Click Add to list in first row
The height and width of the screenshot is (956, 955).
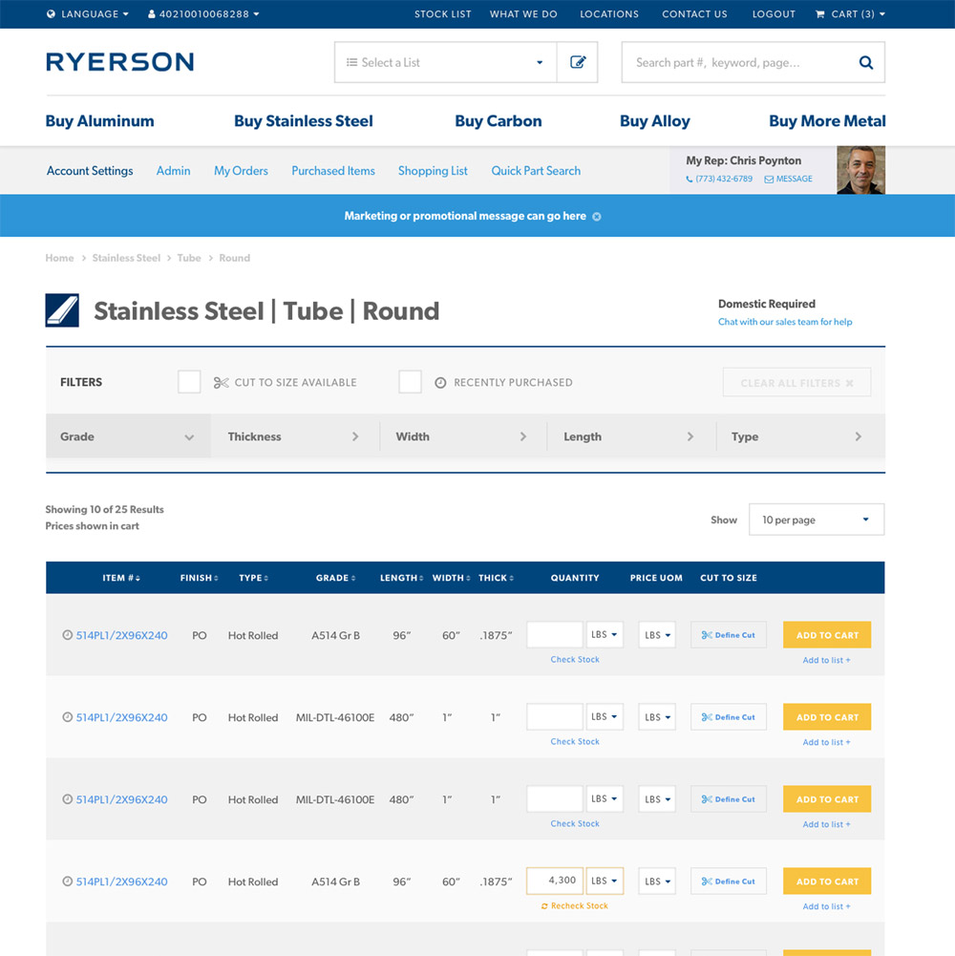826,660
